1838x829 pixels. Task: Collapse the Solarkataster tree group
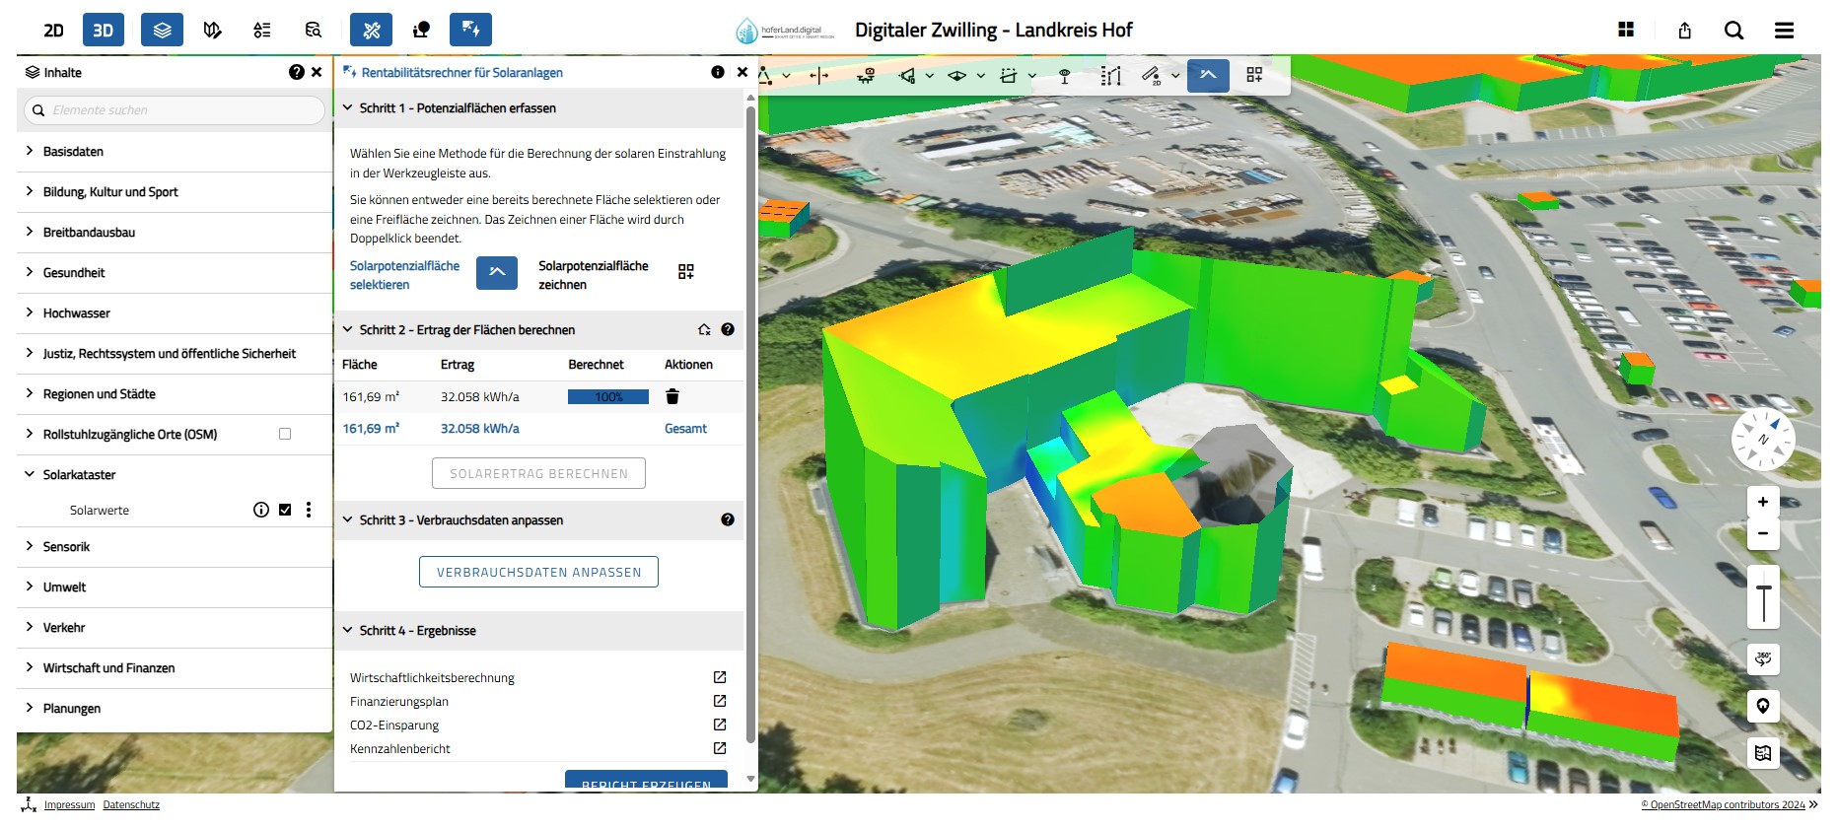click(x=30, y=474)
